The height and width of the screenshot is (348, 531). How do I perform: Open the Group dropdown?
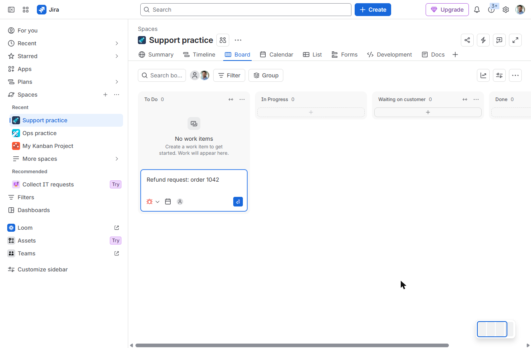[266, 75]
